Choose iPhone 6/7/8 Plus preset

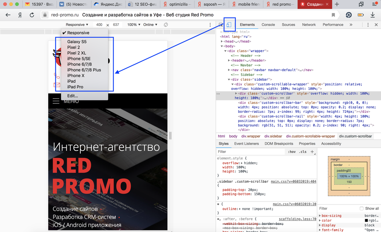[x=84, y=70]
